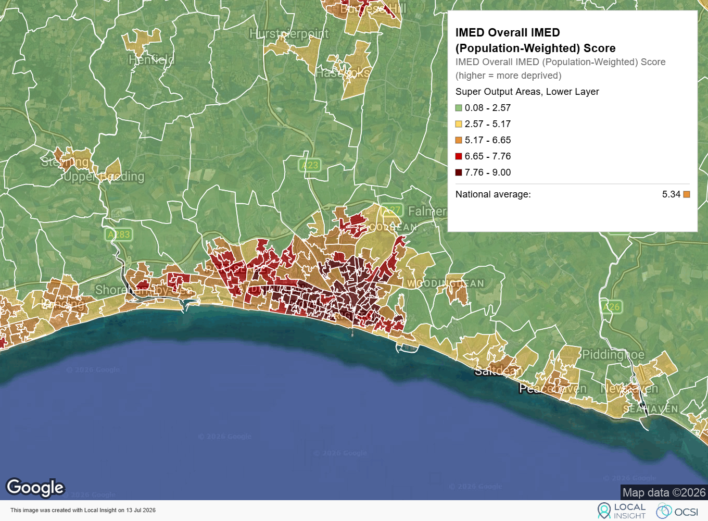Click the Local Insight logo
708x521 pixels.
(622, 511)
